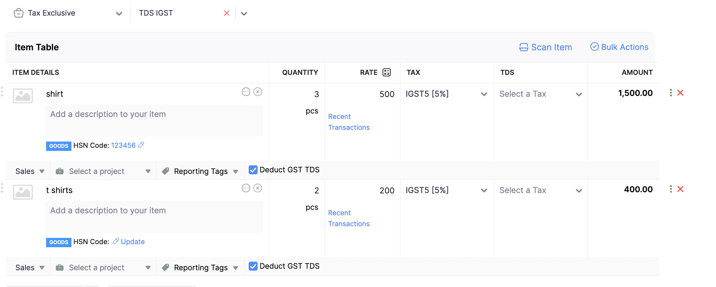Click the description field for t shirts item

[154, 216]
